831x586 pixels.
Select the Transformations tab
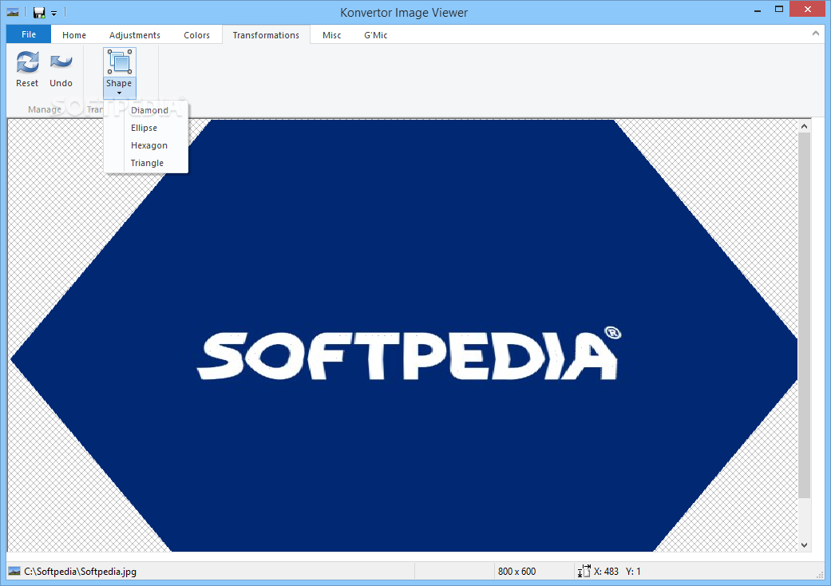(266, 35)
